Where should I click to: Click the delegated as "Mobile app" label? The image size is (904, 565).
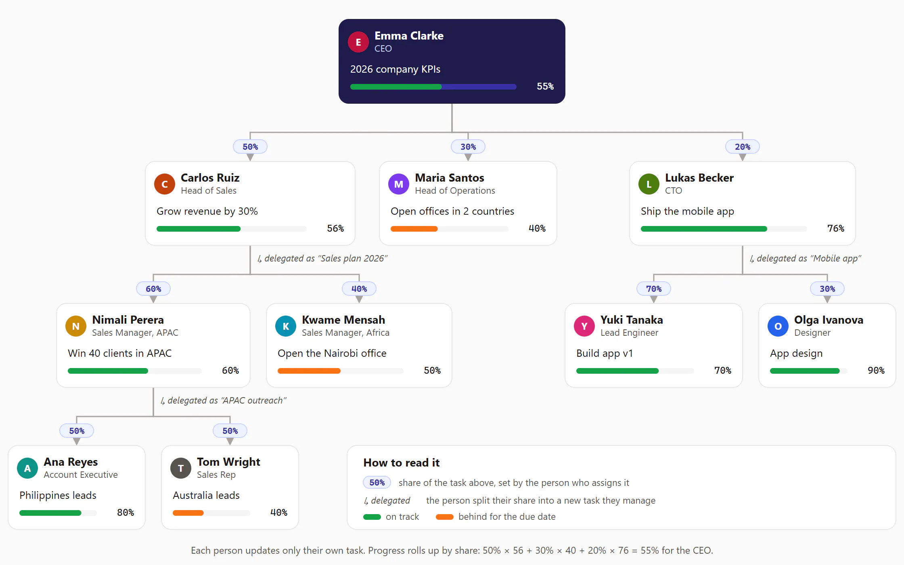tap(806, 258)
